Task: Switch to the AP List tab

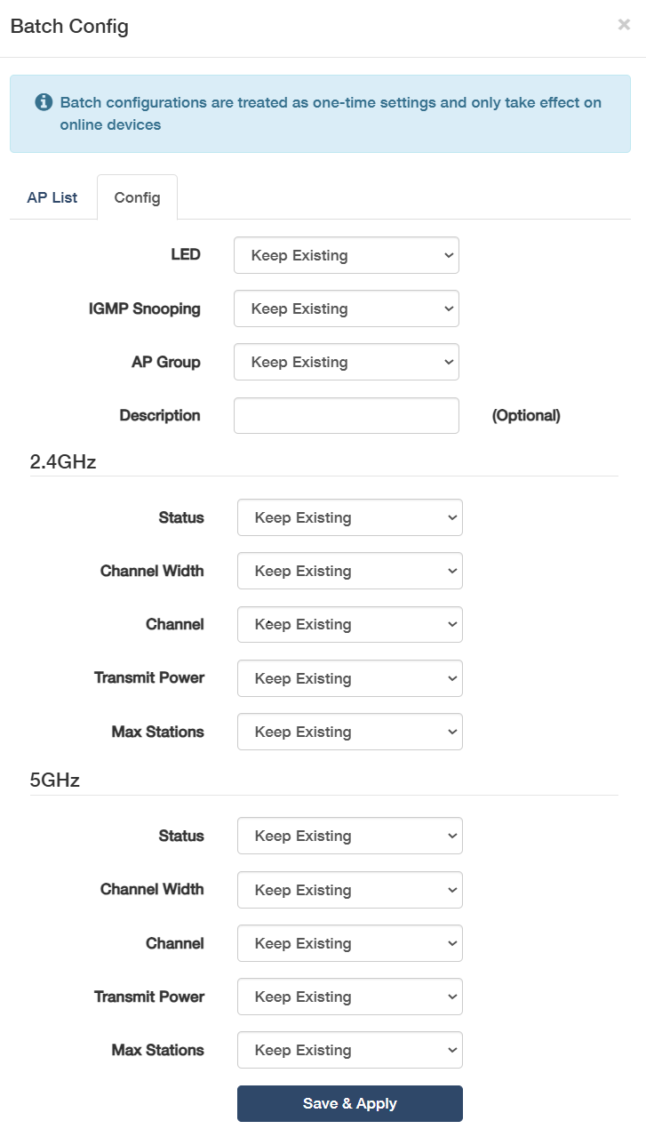Action: coord(52,197)
